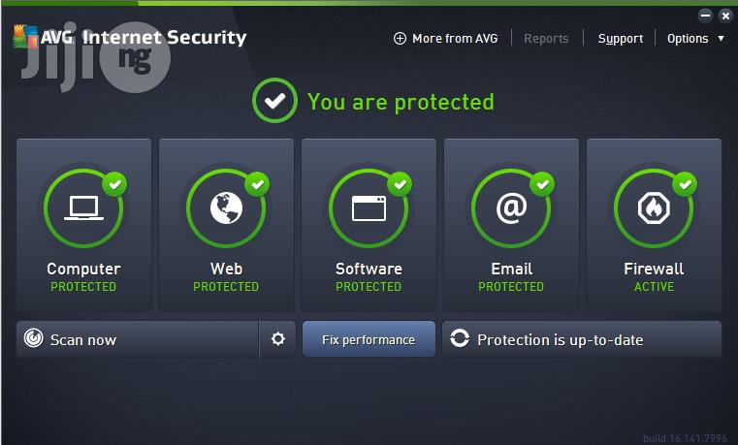738x445 pixels.
Task: Open the Firewall flame icon
Action: click(654, 207)
